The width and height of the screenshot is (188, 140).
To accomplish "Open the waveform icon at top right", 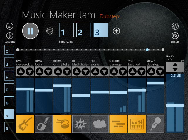I will tap(175, 26).
